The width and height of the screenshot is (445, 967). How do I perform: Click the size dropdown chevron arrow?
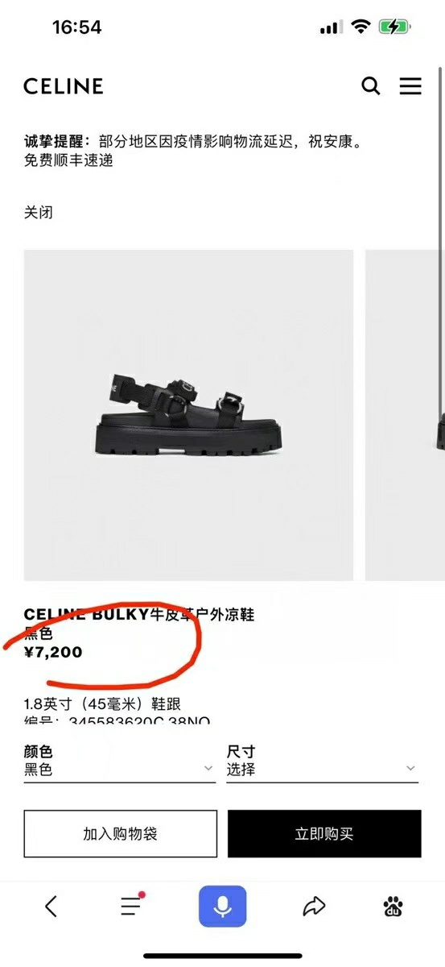tap(410, 770)
